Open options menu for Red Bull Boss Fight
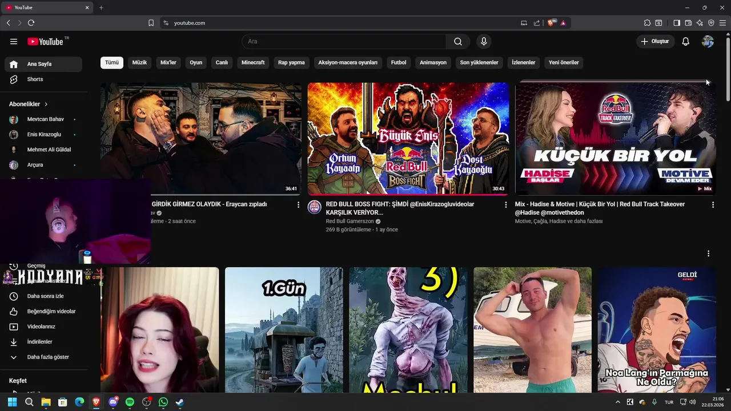This screenshot has width=731, height=411. point(505,204)
